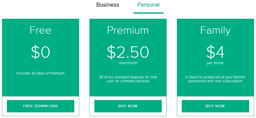Select the Family plan heading
256x118 pixels.
215,31
